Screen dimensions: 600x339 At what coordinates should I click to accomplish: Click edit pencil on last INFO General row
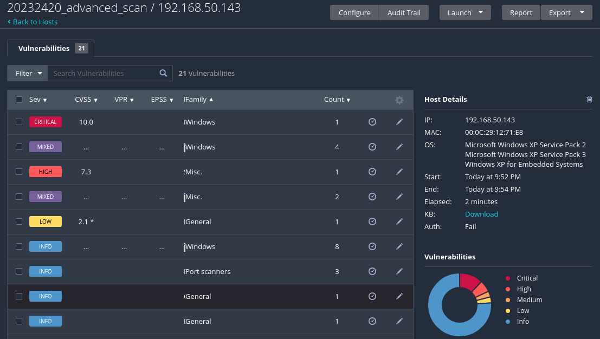(399, 321)
